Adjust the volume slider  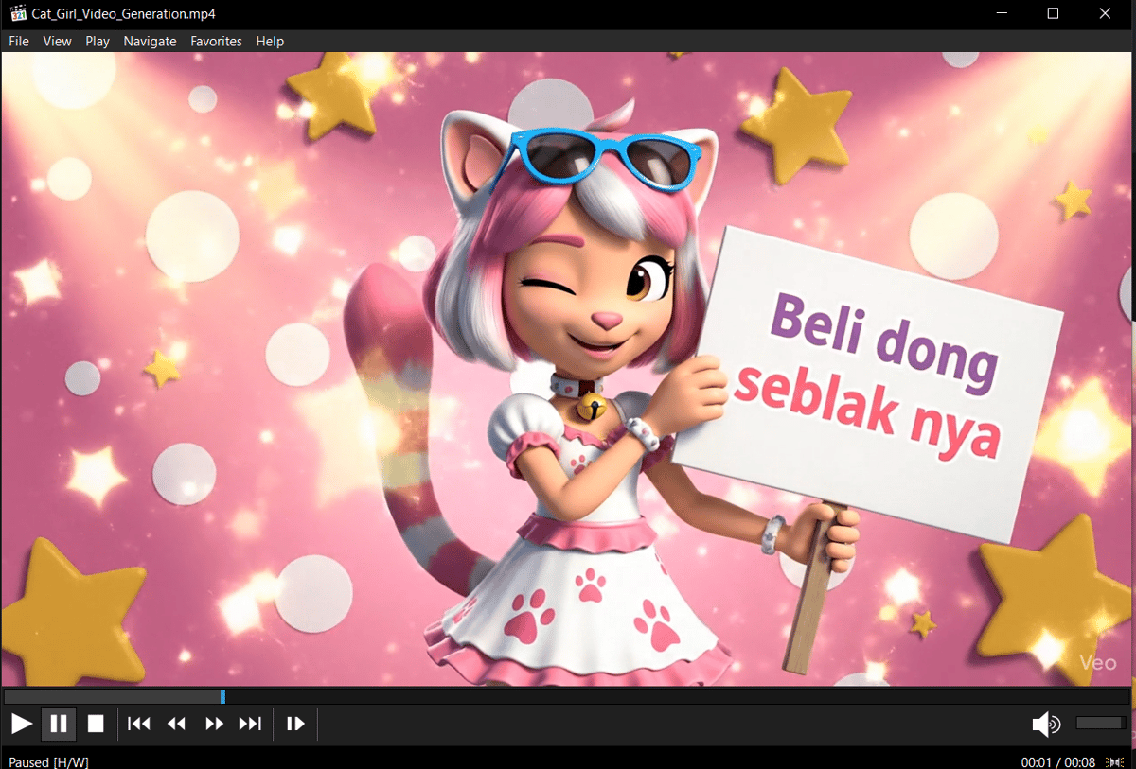(1099, 724)
